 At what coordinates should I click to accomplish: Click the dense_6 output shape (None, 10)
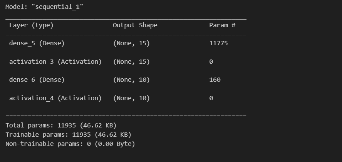[x=131, y=80]
